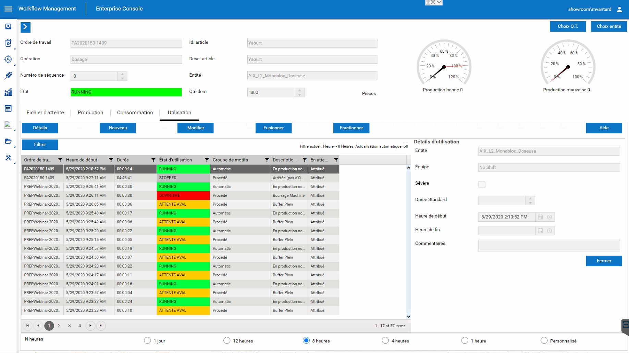Image resolution: width=629 pixels, height=353 pixels.
Task: Select the 12 heures radio option
Action: pyautogui.click(x=227, y=341)
